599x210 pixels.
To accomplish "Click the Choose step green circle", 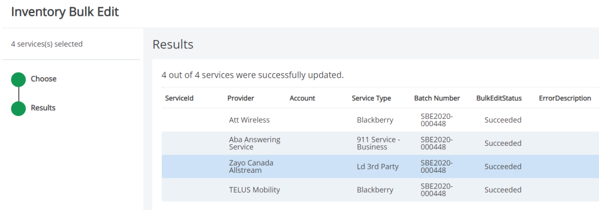I will click(19, 79).
